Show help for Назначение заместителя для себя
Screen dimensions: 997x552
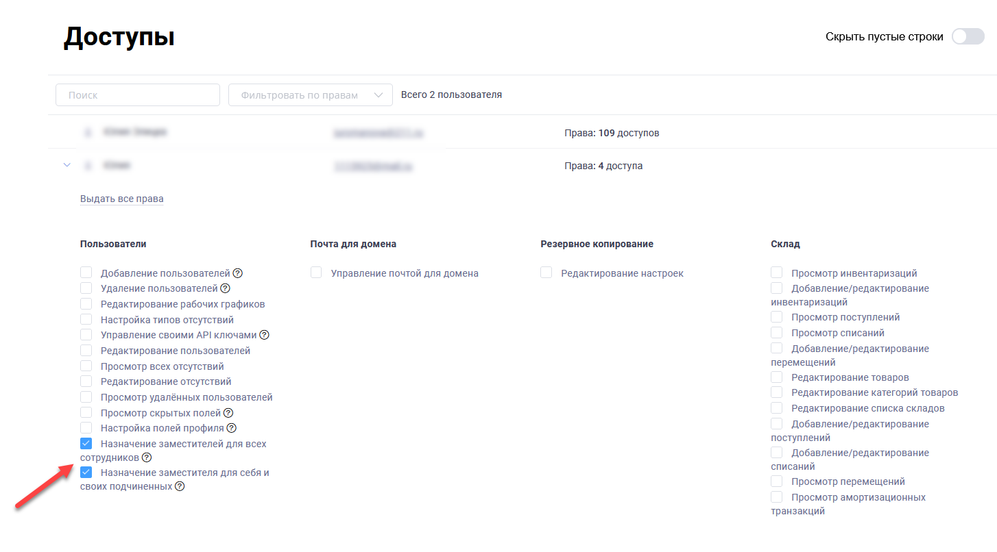(x=180, y=487)
